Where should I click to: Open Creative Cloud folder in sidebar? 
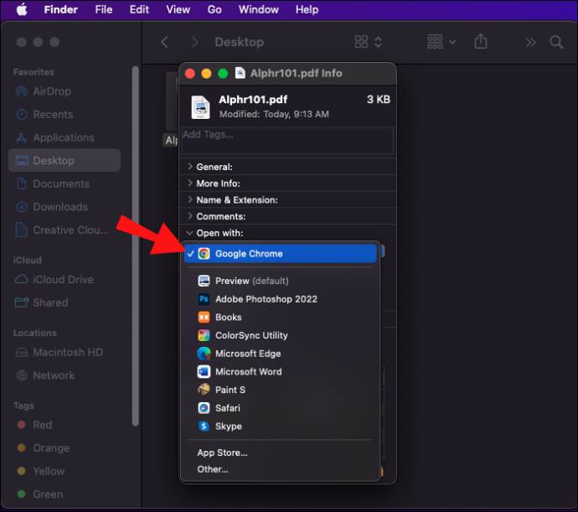(x=65, y=230)
